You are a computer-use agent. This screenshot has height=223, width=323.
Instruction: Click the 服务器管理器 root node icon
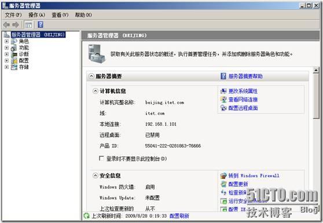pyautogui.click(x=7, y=35)
